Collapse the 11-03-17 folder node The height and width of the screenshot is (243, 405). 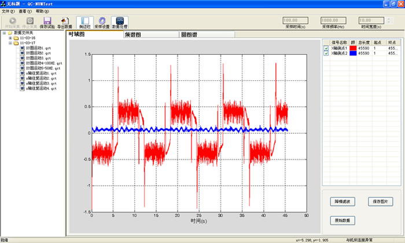(x=10, y=43)
